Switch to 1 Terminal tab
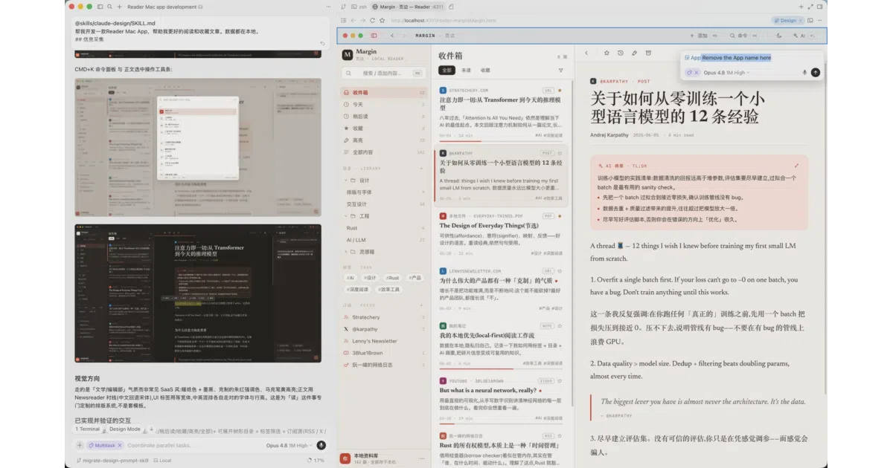Image resolution: width=893 pixels, height=468 pixels. [x=88, y=429]
